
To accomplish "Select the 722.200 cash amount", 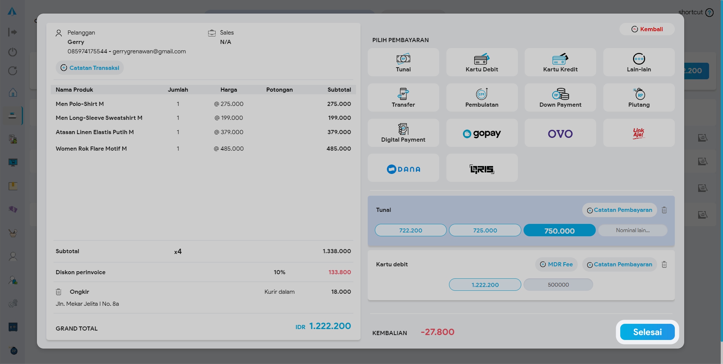I will tap(411, 230).
